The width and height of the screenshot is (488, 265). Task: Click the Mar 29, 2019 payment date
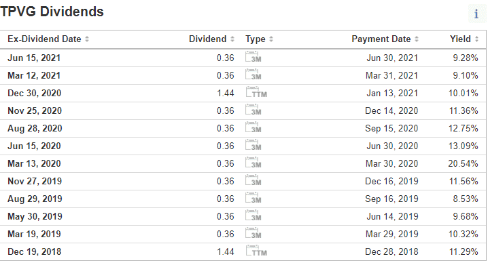pyautogui.click(x=391, y=235)
